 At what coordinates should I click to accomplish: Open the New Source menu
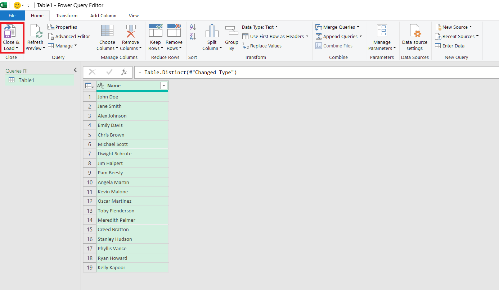(x=453, y=27)
